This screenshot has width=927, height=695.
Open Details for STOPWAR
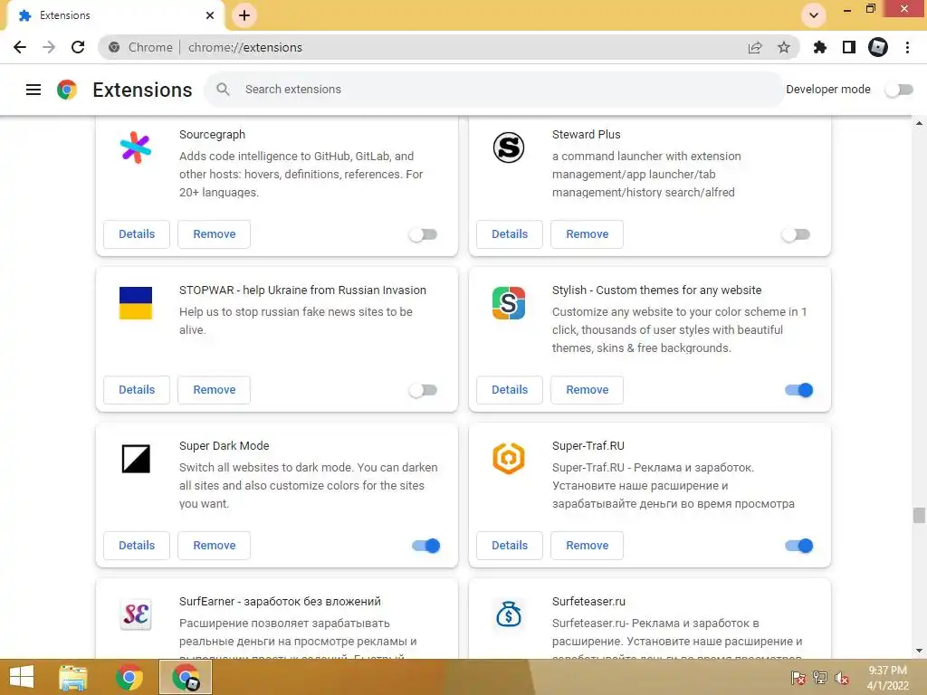(x=137, y=389)
